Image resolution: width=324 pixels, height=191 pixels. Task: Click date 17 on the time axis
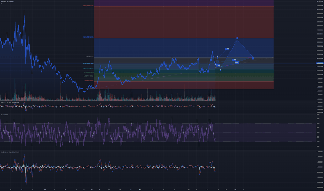[22, 189]
